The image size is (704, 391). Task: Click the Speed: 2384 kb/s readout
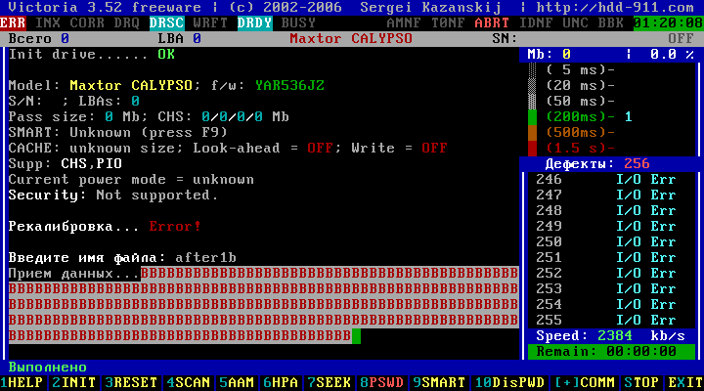tap(610, 336)
